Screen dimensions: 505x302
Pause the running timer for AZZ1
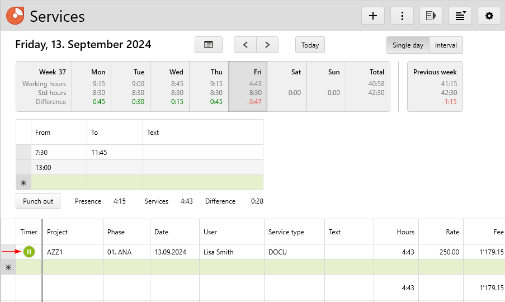pos(29,252)
